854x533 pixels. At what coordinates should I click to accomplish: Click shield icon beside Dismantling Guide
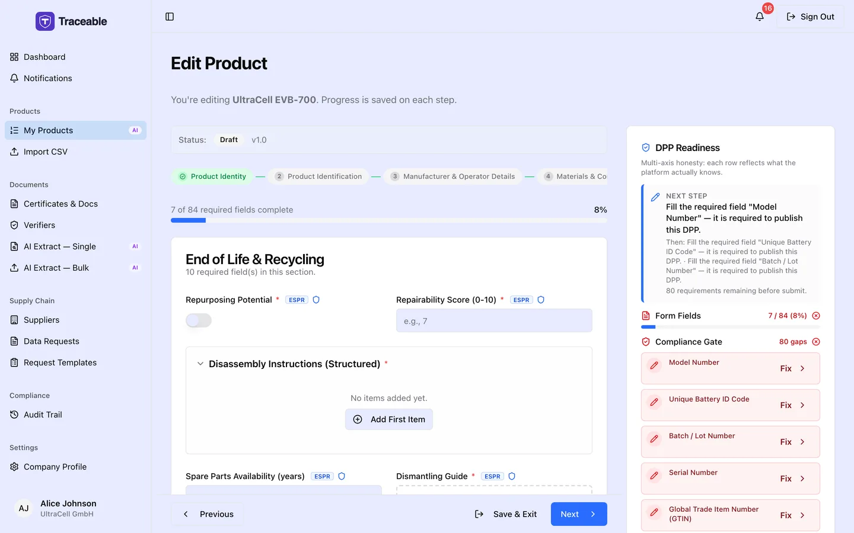point(512,476)
